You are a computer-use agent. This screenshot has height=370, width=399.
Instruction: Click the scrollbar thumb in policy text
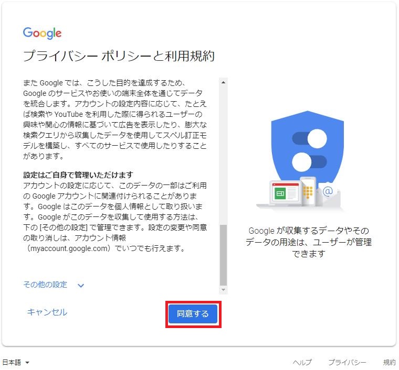click(224, 255)
